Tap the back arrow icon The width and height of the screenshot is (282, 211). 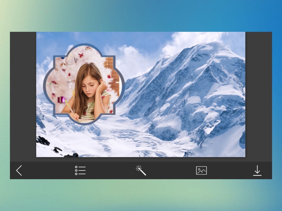(19, 170)
